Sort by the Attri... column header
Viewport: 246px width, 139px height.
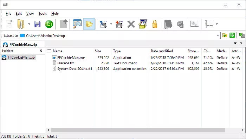coord(236,51)
